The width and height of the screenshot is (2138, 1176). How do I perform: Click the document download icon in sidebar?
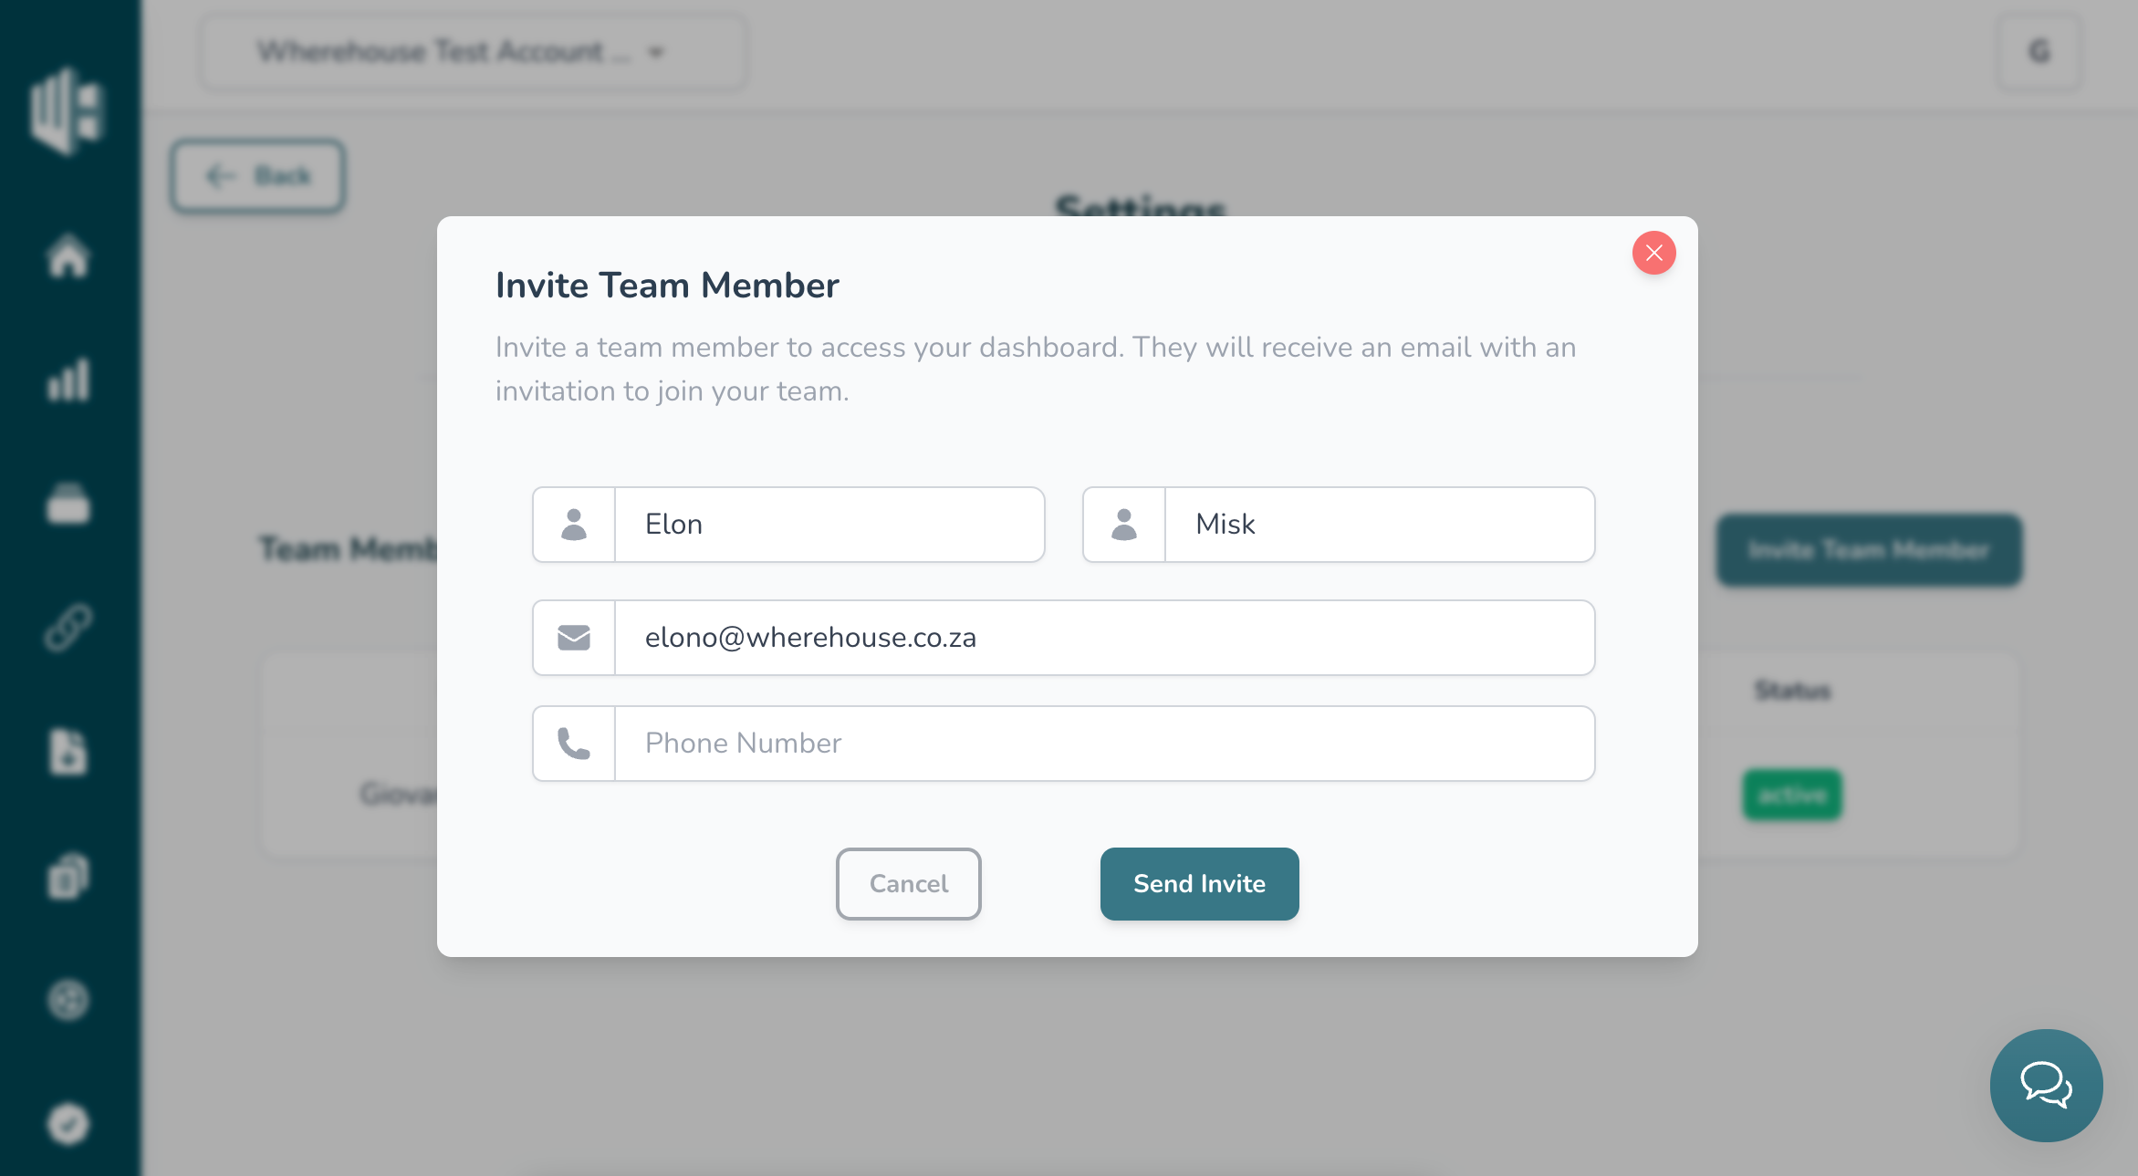pyautogui.click(x=68, y=752)
